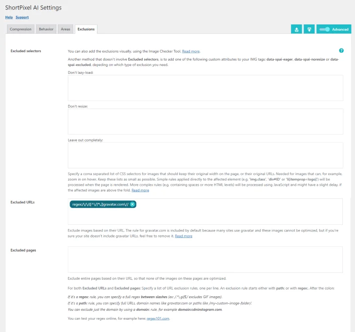Screen dimensions: 355x332
Task: Click the ShortPixel AI Settings heading
Action: (x=33, y=8)
